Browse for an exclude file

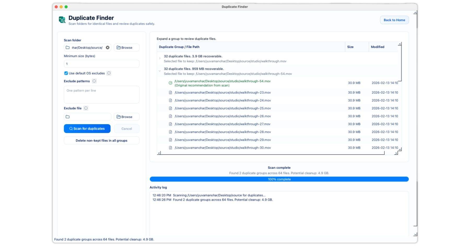click(126, 117)
